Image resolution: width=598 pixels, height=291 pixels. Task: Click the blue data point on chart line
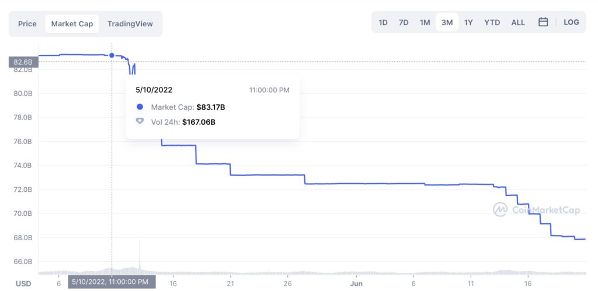click(x=112, y=55)
